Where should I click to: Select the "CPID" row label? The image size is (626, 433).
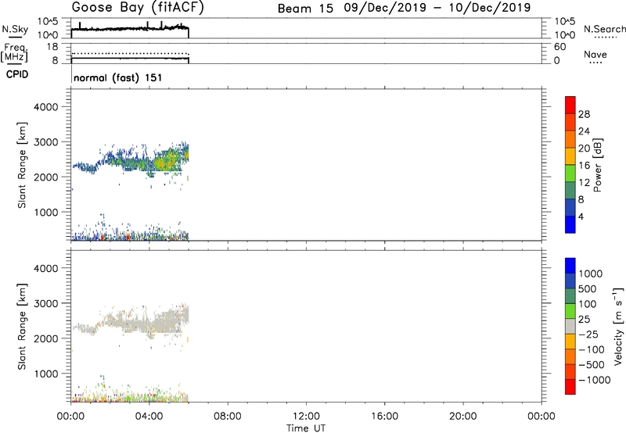17,74
